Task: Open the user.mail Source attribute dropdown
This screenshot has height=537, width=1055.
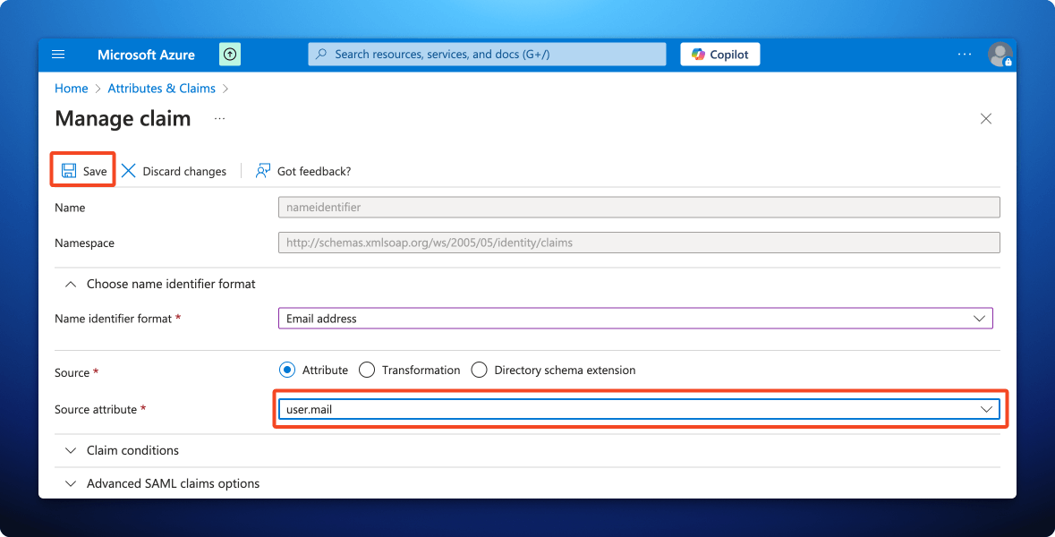Action: (987, 409)
